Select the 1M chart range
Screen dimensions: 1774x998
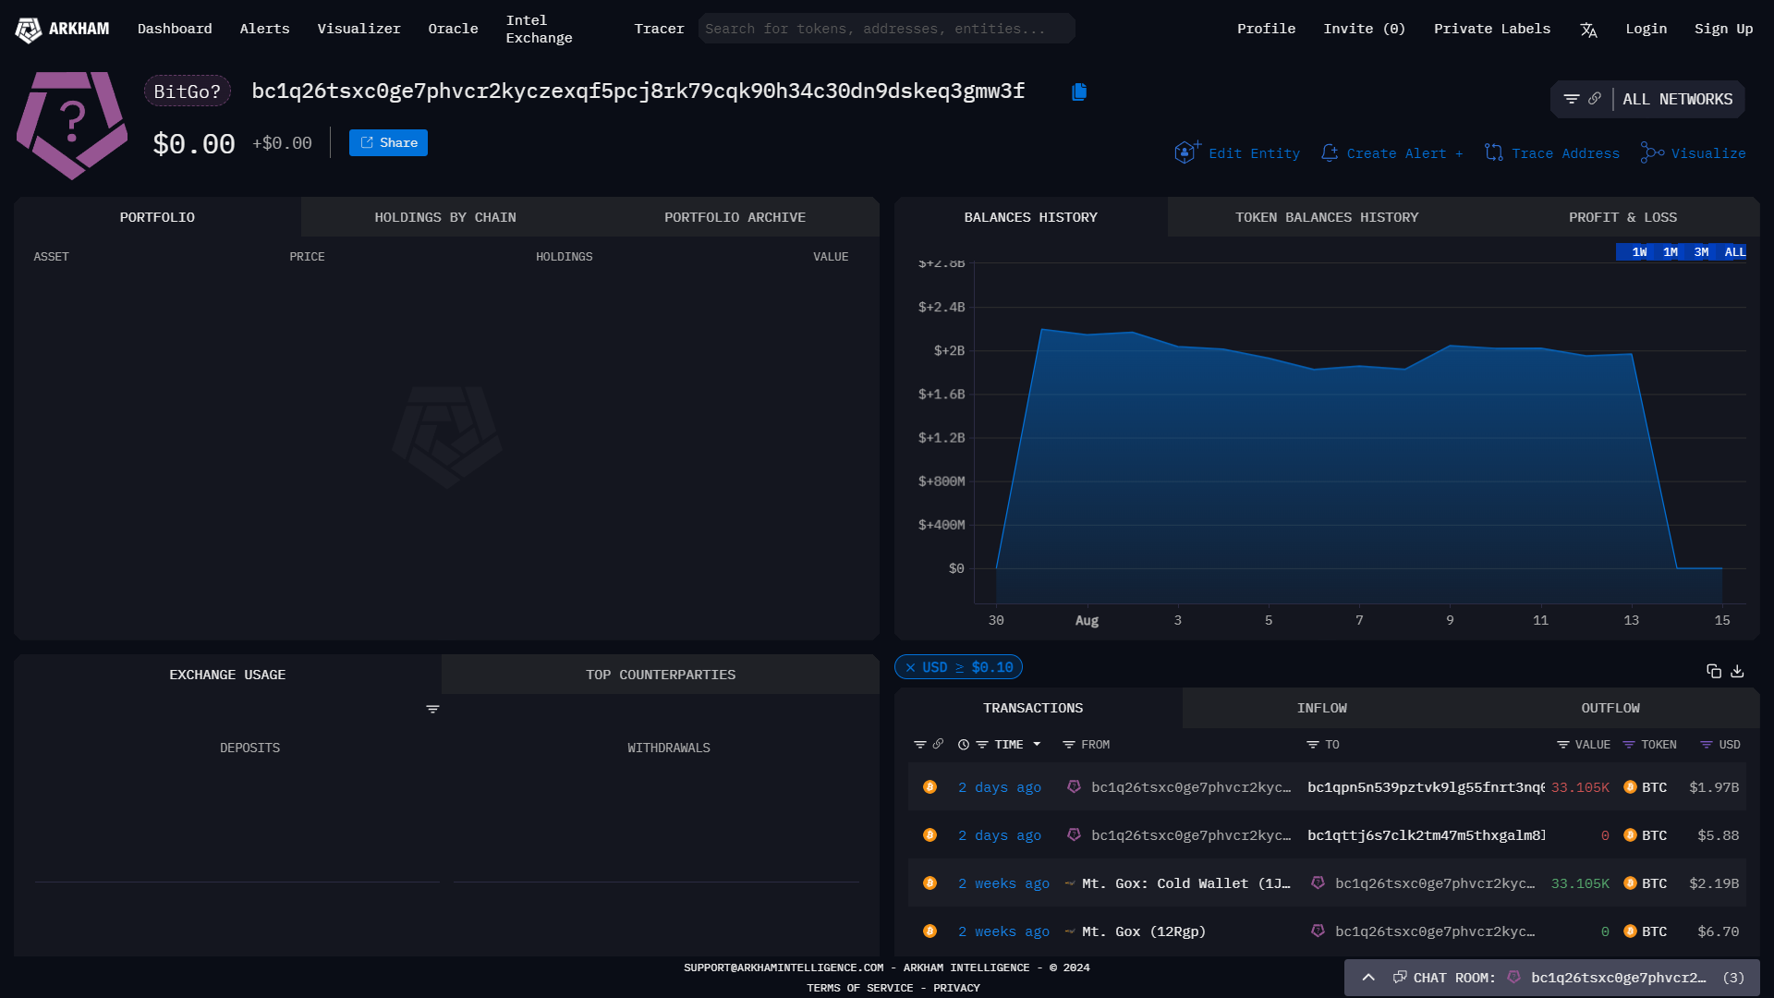tap(1671, 252)
